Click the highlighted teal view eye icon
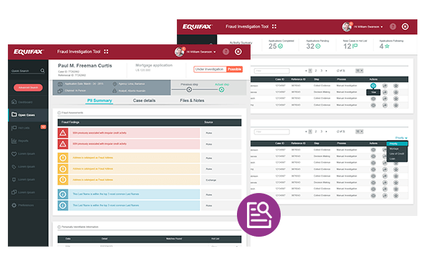The width and height of the screenshot is (426, 261). (x=373, y=86)
